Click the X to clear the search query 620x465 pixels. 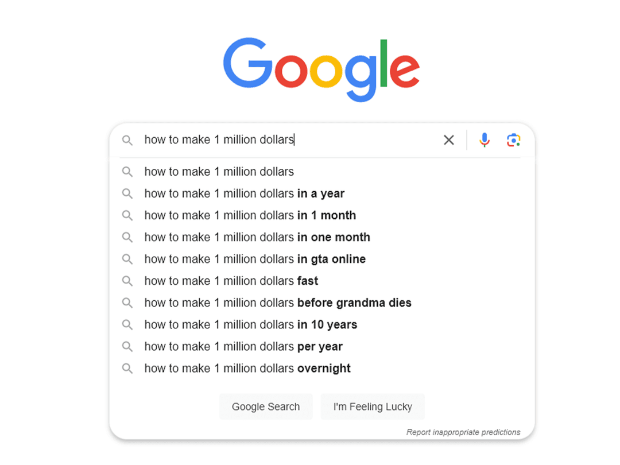pyautogui.click(x=449, y=139)
